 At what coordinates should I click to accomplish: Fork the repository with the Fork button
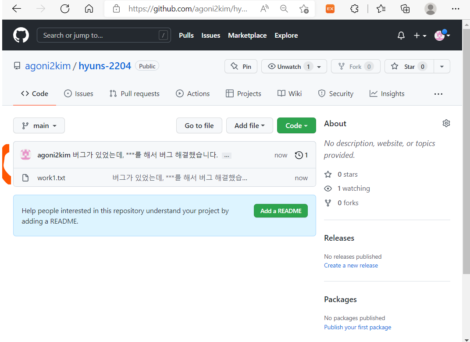point(356,66)
